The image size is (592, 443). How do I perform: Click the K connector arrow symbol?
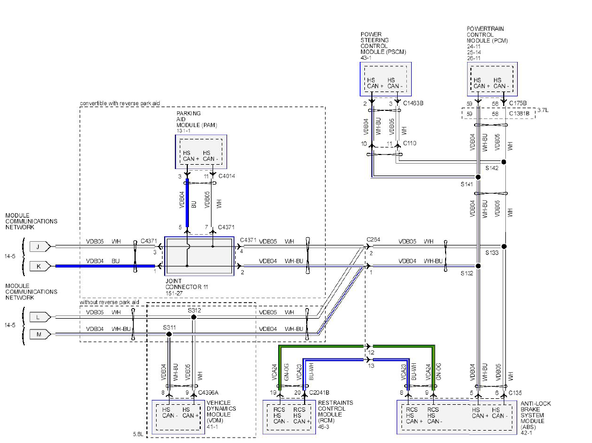[40, 266]
